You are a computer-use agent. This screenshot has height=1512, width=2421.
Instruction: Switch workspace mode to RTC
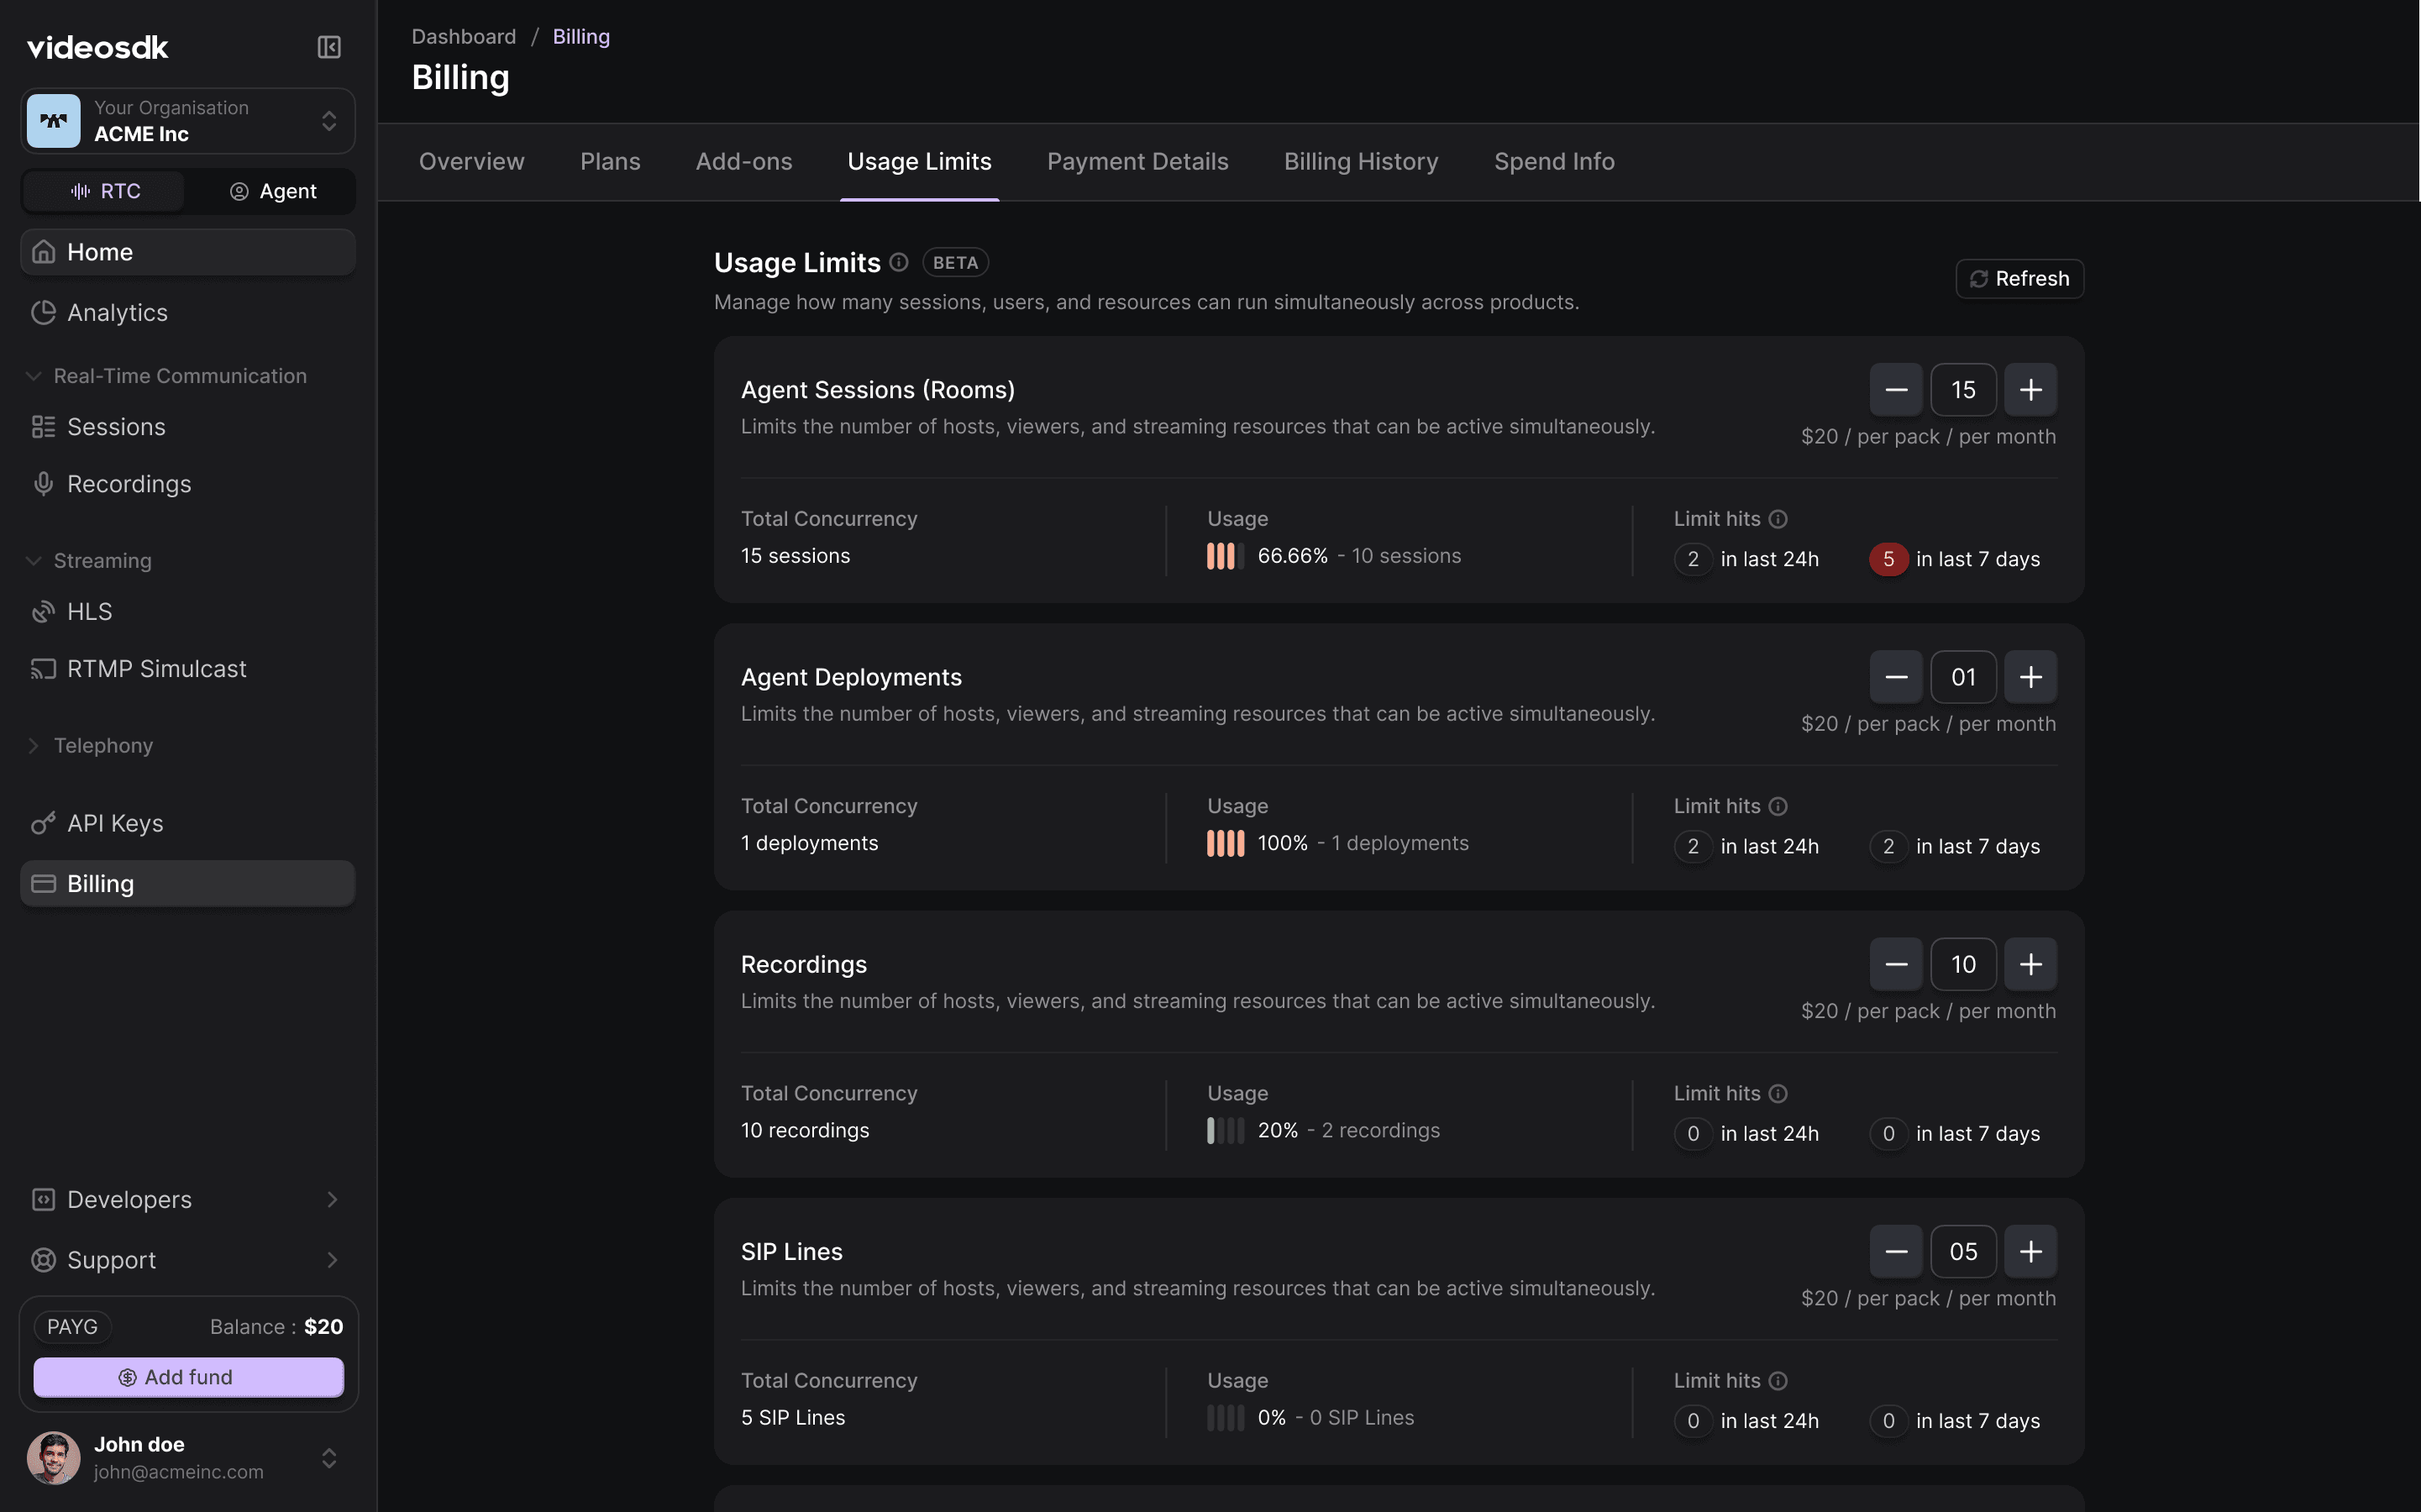(103, 191)
